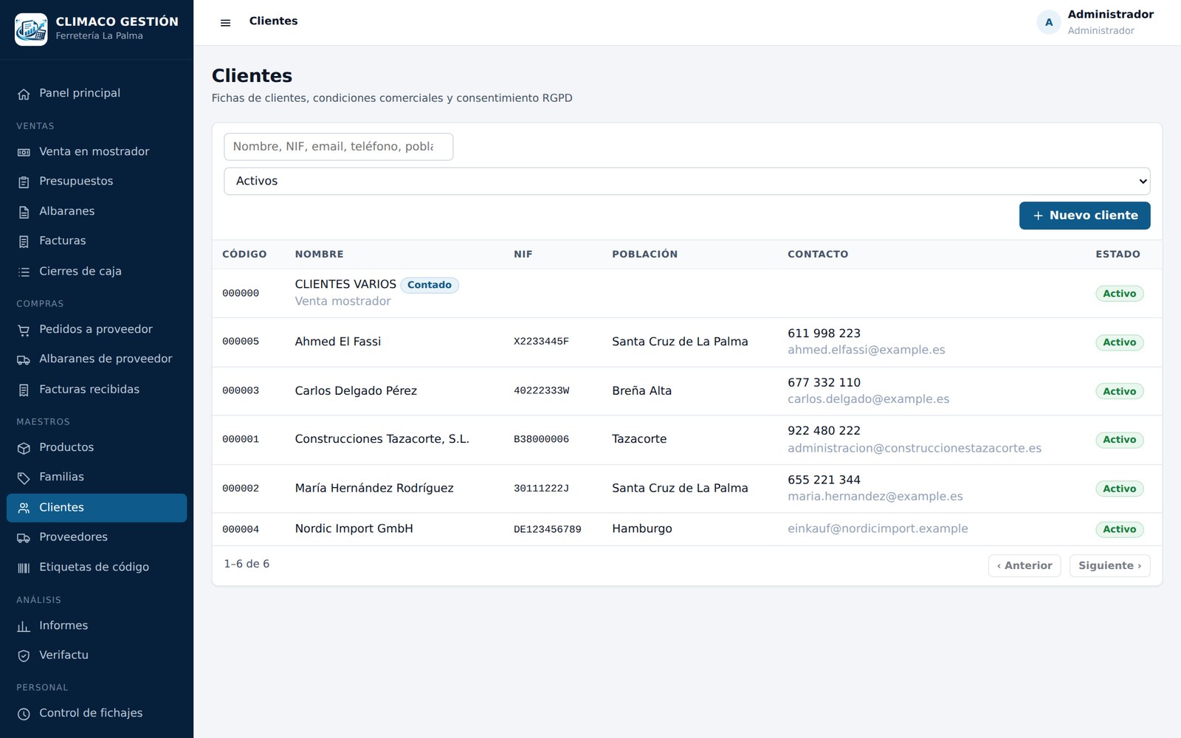Click the Facturas receipt icon
The width and height of the screenshot is (1181, 738).
(x=24, y=241)
